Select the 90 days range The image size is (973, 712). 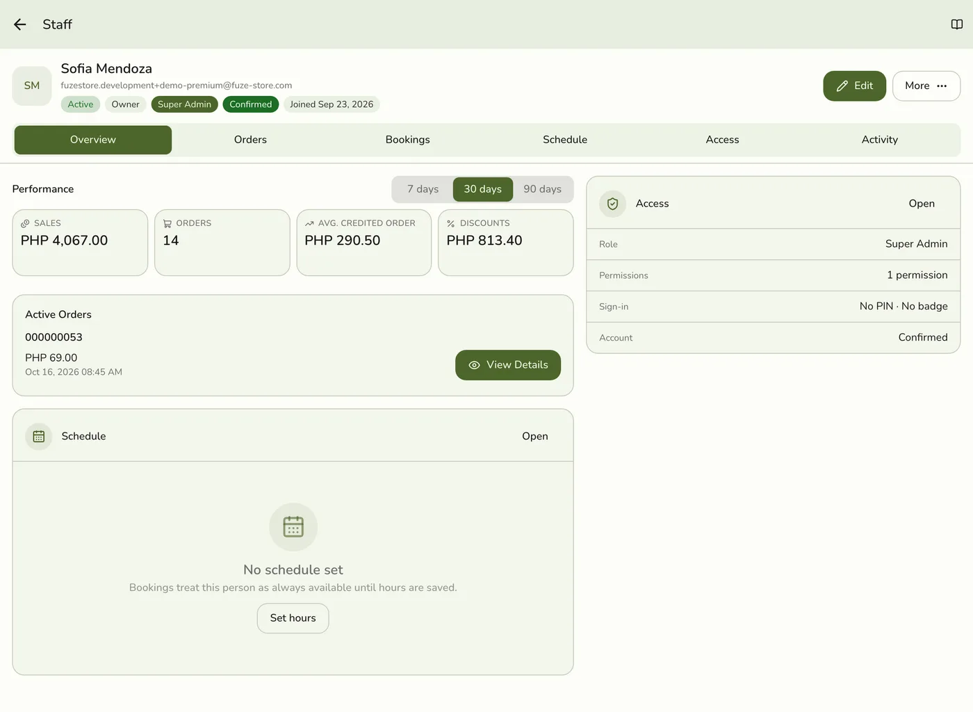pyautogui.click(x=542, y=189)
